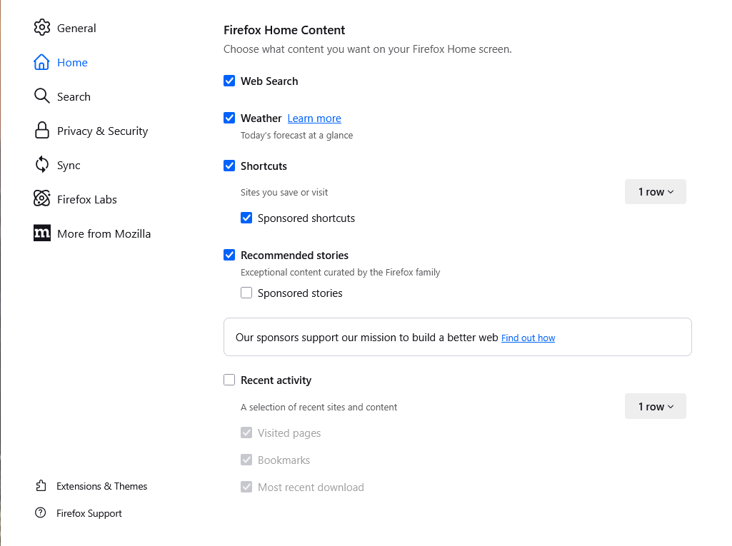Select the Firefox Labs flask icon

coord(42,199)
